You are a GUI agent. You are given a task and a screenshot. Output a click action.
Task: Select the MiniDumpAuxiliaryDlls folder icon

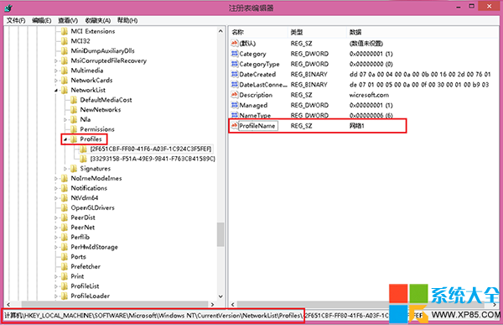65,50
